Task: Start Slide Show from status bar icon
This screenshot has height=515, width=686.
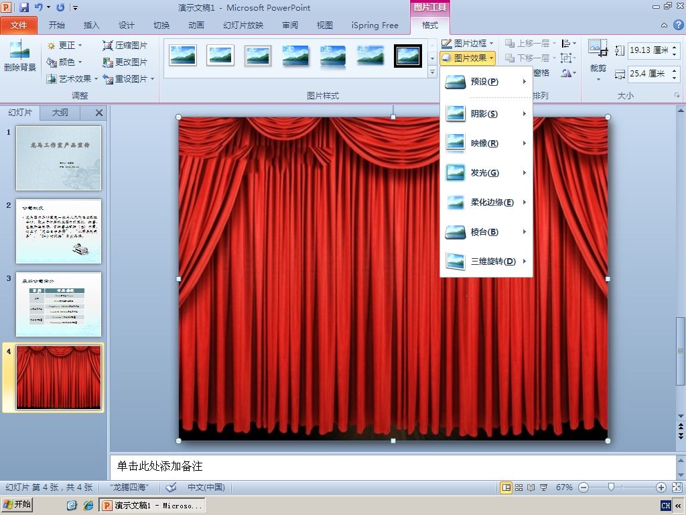Action: pos(544,488)
